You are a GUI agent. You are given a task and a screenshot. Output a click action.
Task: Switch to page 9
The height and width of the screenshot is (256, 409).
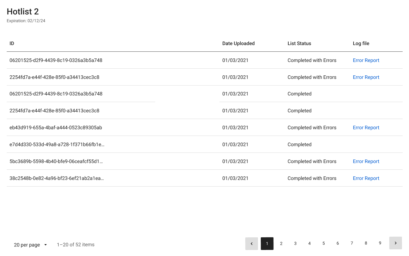[x=380, y=243]
